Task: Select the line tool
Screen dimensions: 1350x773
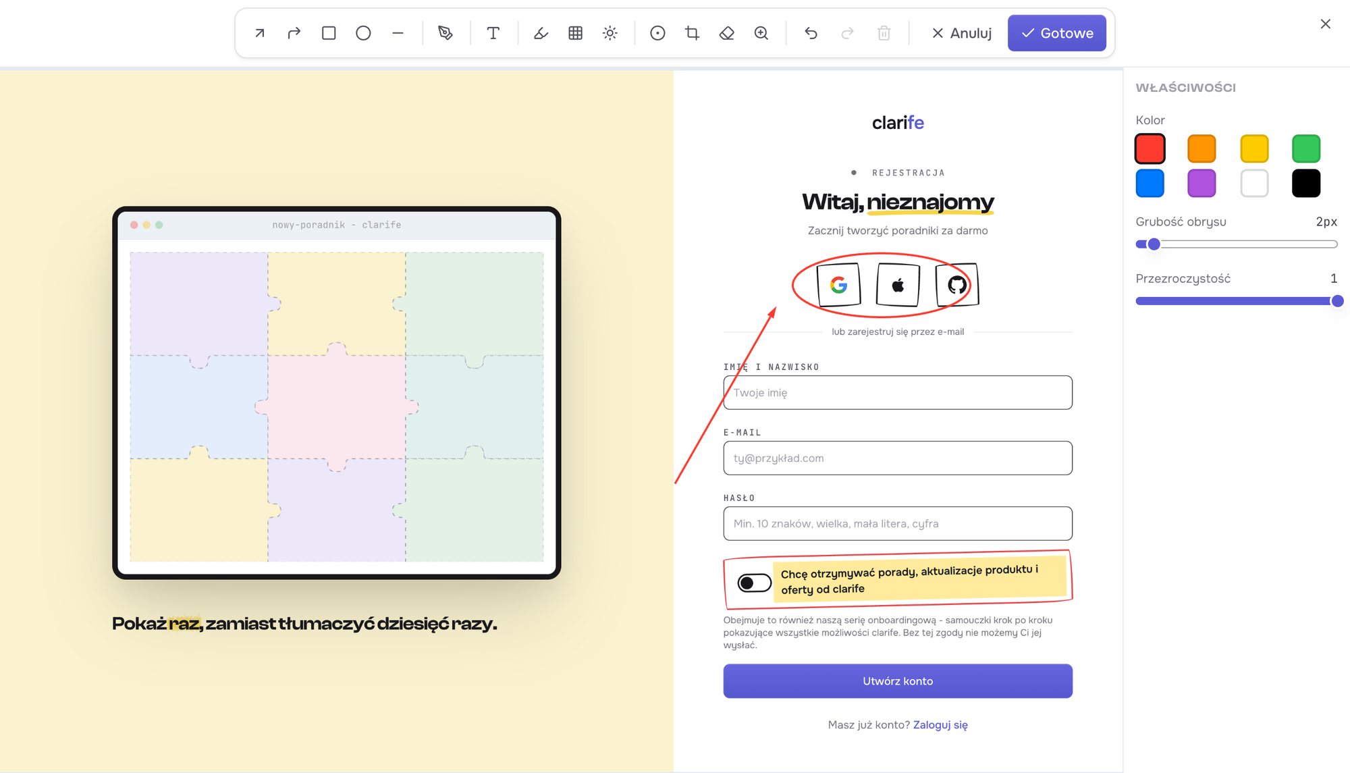Action: pos(398,33)
